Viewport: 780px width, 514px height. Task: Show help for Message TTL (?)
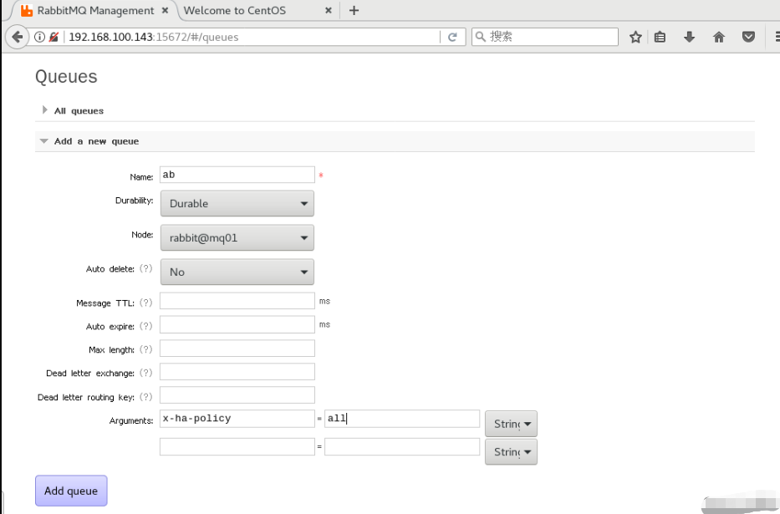(x=145, y=303)
